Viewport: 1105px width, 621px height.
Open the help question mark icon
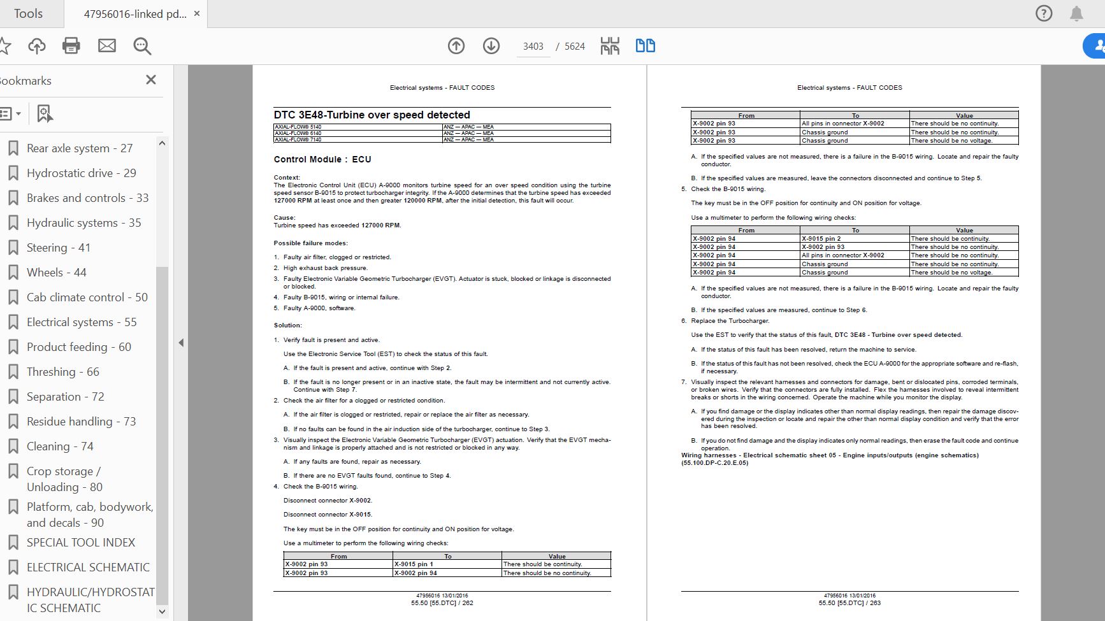1044,13
